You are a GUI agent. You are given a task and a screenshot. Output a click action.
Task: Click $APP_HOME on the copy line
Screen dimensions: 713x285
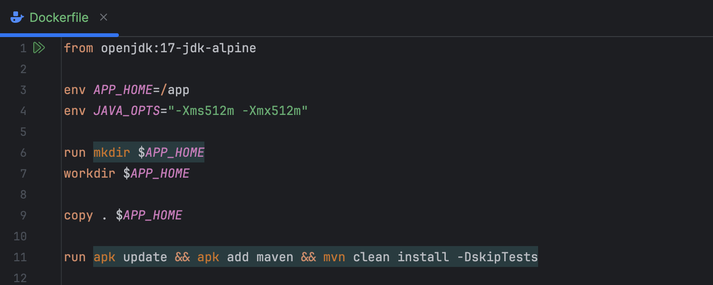pyautogui.click(x=149, y=216)
